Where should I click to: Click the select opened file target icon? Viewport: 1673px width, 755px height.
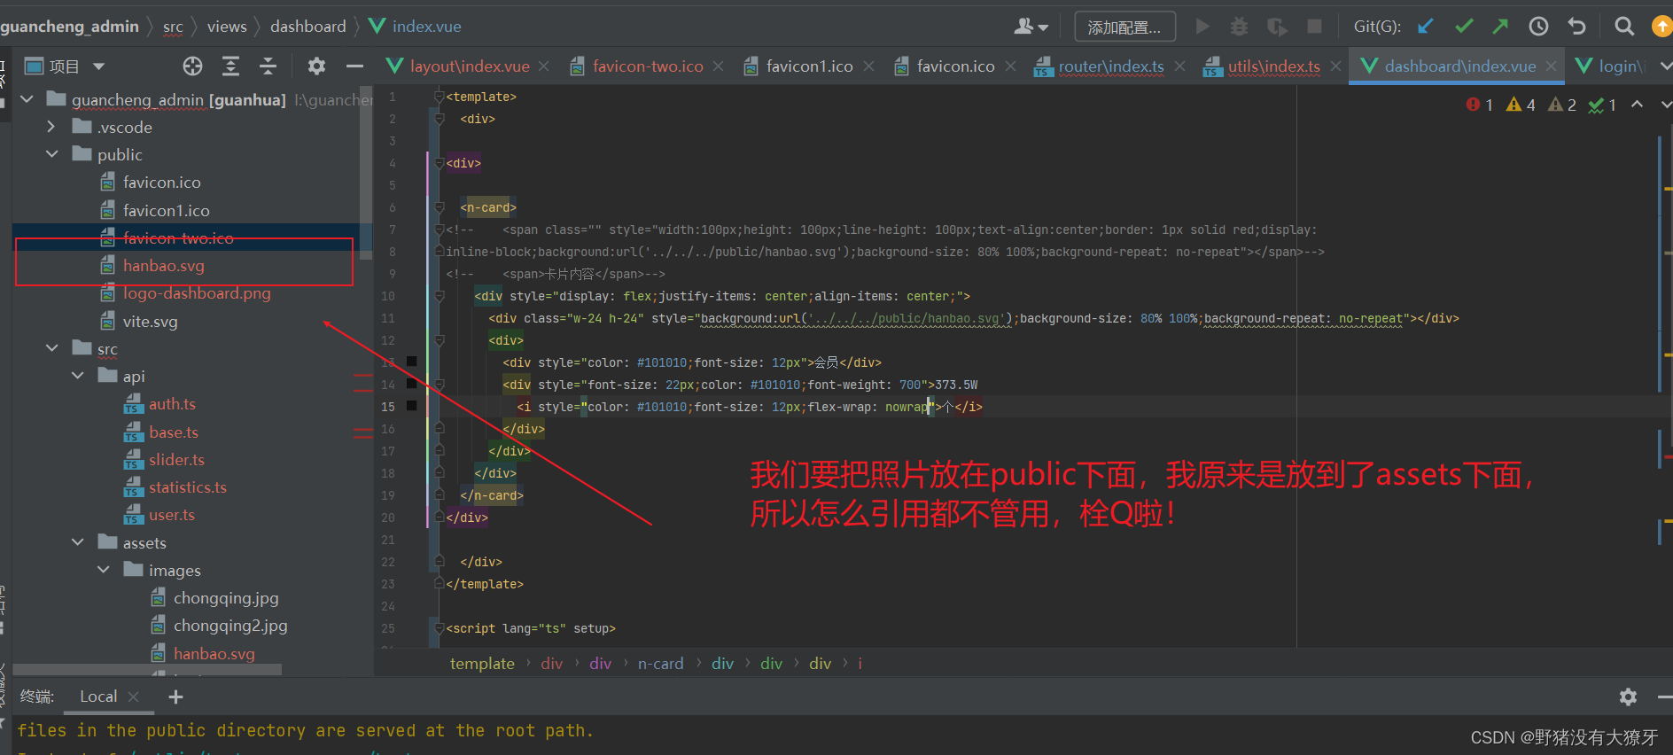tap(192, 66)
